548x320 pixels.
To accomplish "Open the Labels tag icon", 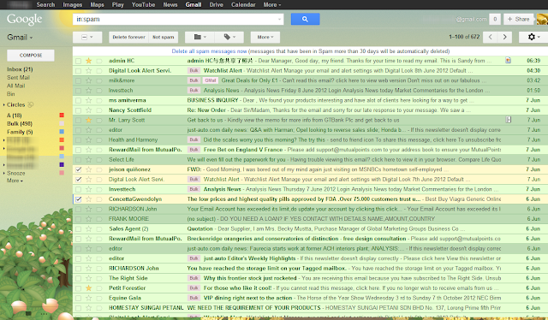I will (x=229, y=37).
